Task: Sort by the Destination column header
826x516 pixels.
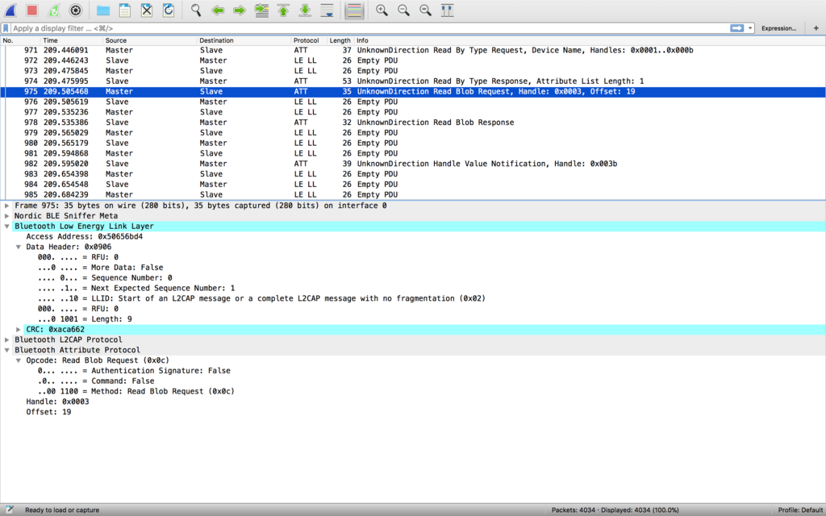Action: click(x=244, y=40)
